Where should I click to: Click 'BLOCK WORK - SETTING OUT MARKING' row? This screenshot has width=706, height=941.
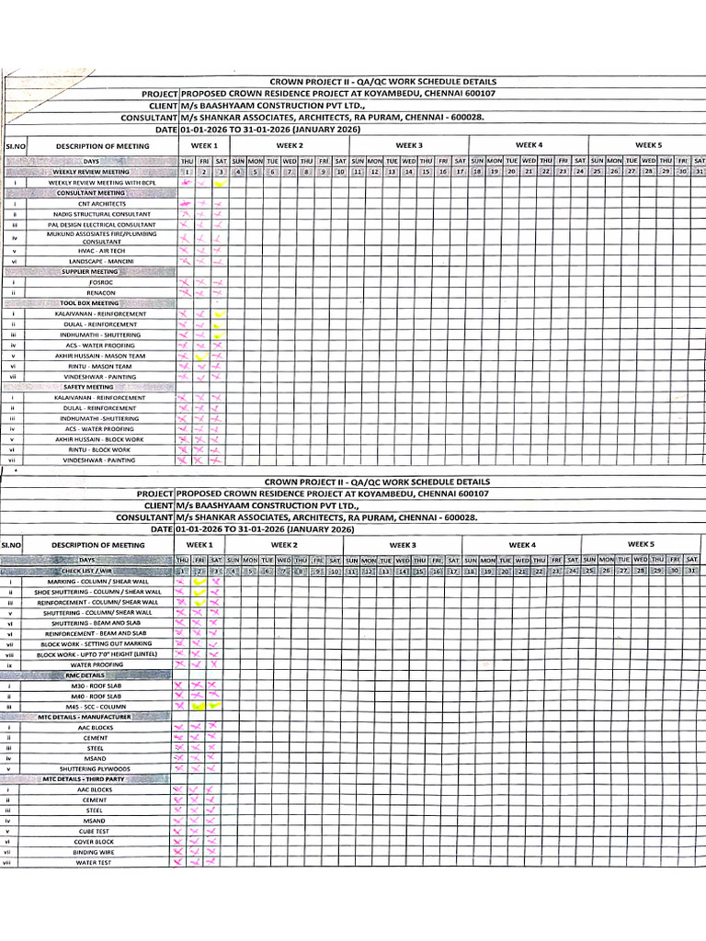[x=97, y=644]
